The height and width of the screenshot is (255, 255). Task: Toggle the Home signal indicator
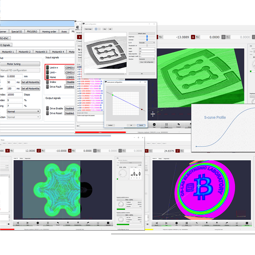coord(47,77)
